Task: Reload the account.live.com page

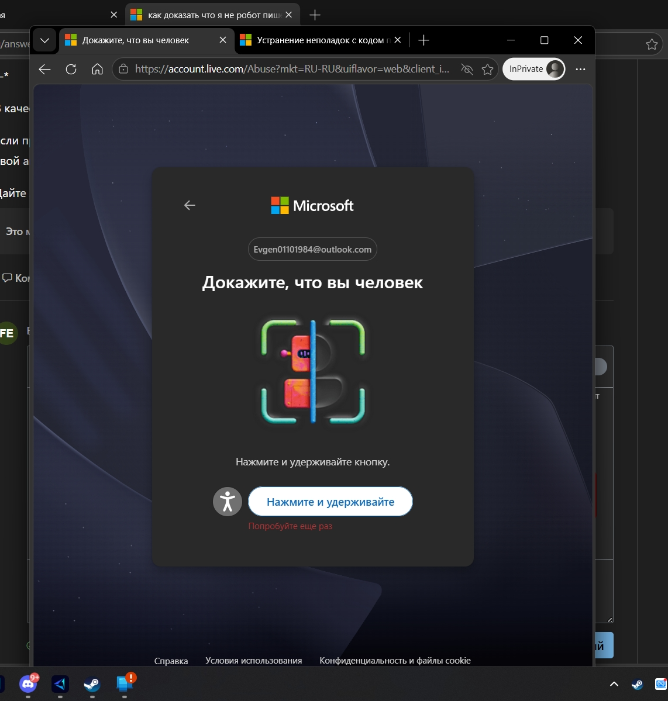Action: [x=71, y=70]
